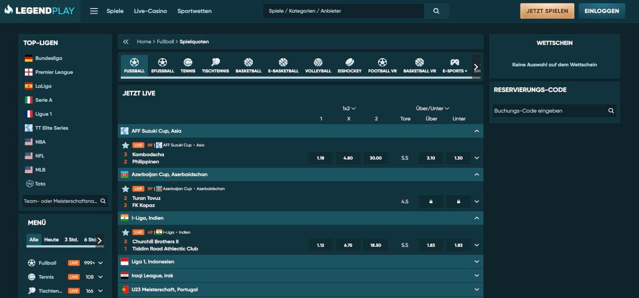
Task: Click the LegendPlay logo
Action: point(40,11)
